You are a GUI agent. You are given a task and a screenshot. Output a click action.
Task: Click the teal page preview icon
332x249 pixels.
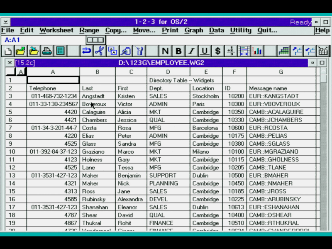pyautogui.click(x=60, y=51)
